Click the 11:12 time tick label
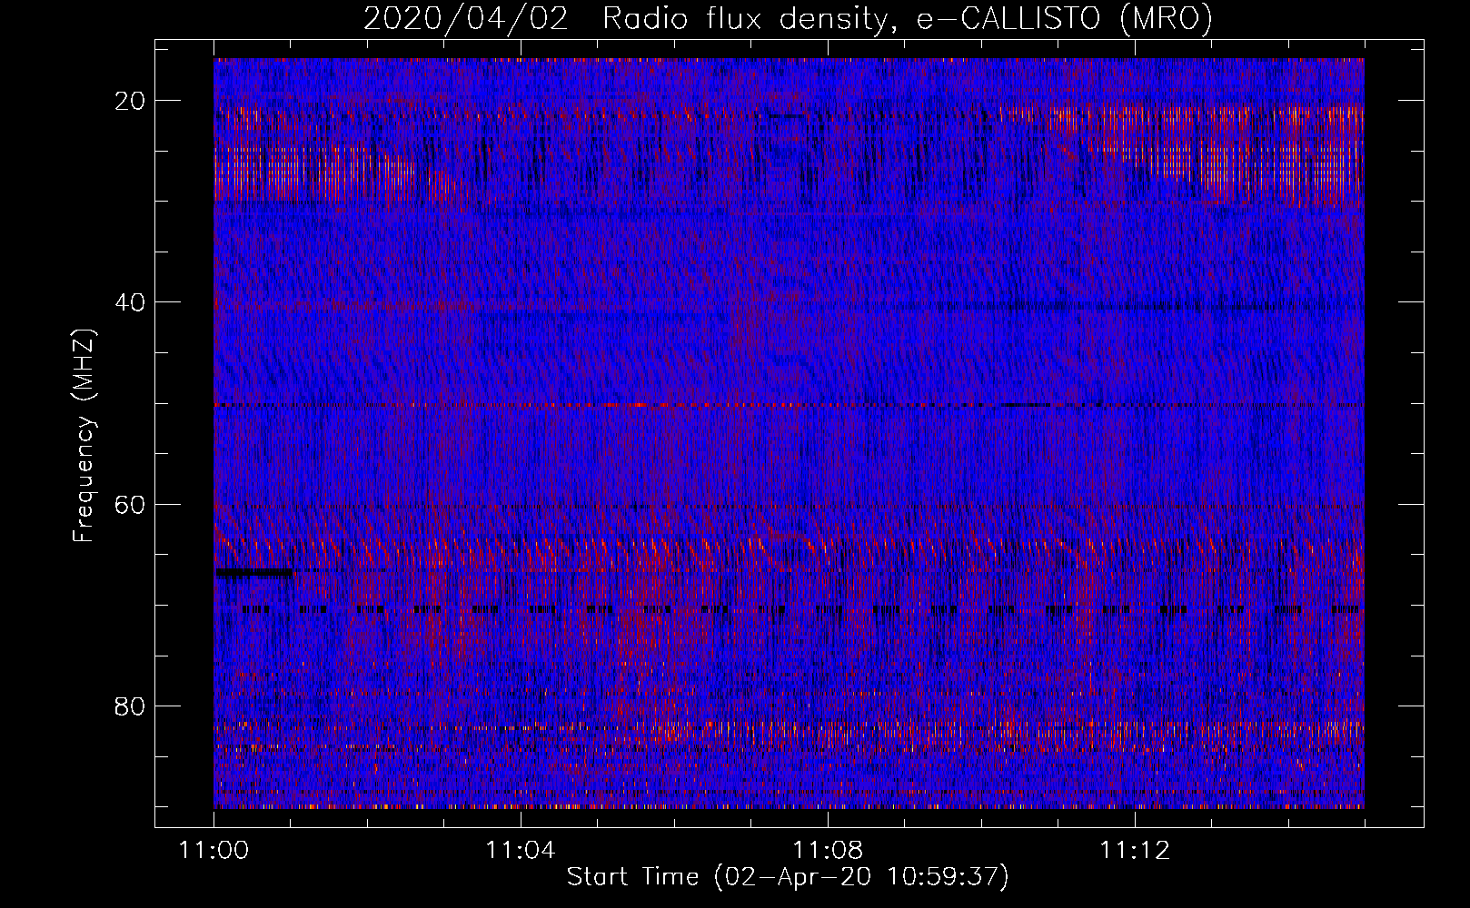Screen dimensions: 1470x908 click(1134, 851)
